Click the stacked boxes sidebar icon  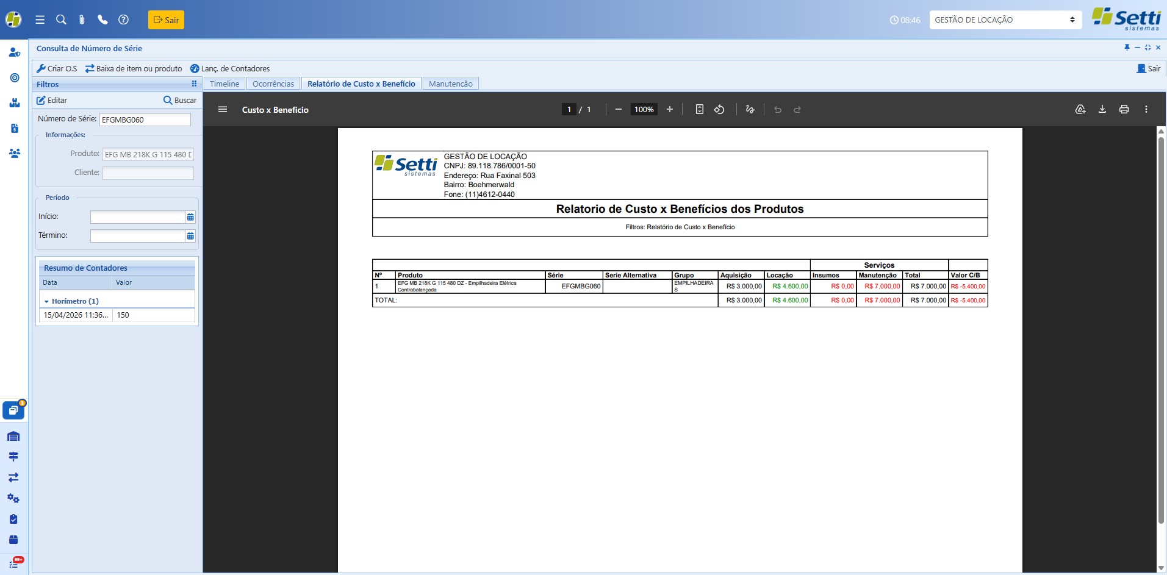(14, 103)
